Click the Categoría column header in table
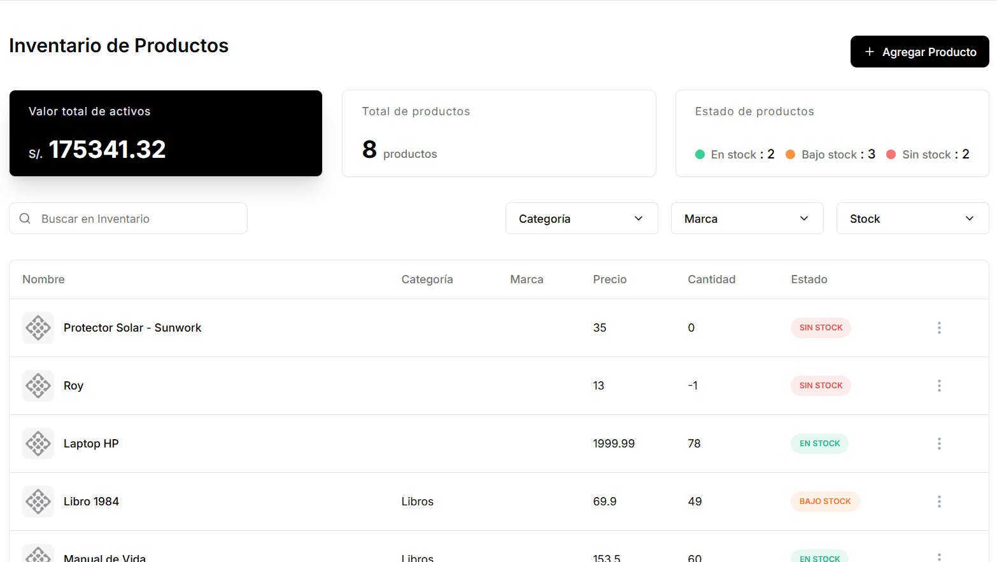 pyautogui.click(x=427, y=279)
